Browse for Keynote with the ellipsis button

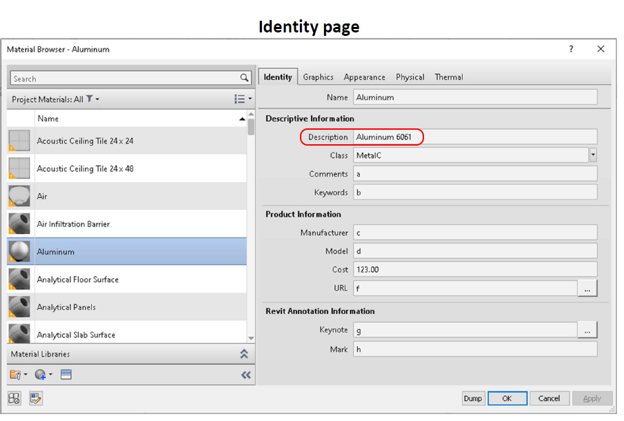pyautogui.click(x=587, y=330)
